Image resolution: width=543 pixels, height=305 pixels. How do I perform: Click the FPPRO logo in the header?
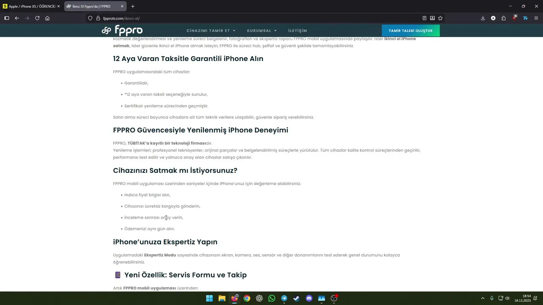[122, 30]
